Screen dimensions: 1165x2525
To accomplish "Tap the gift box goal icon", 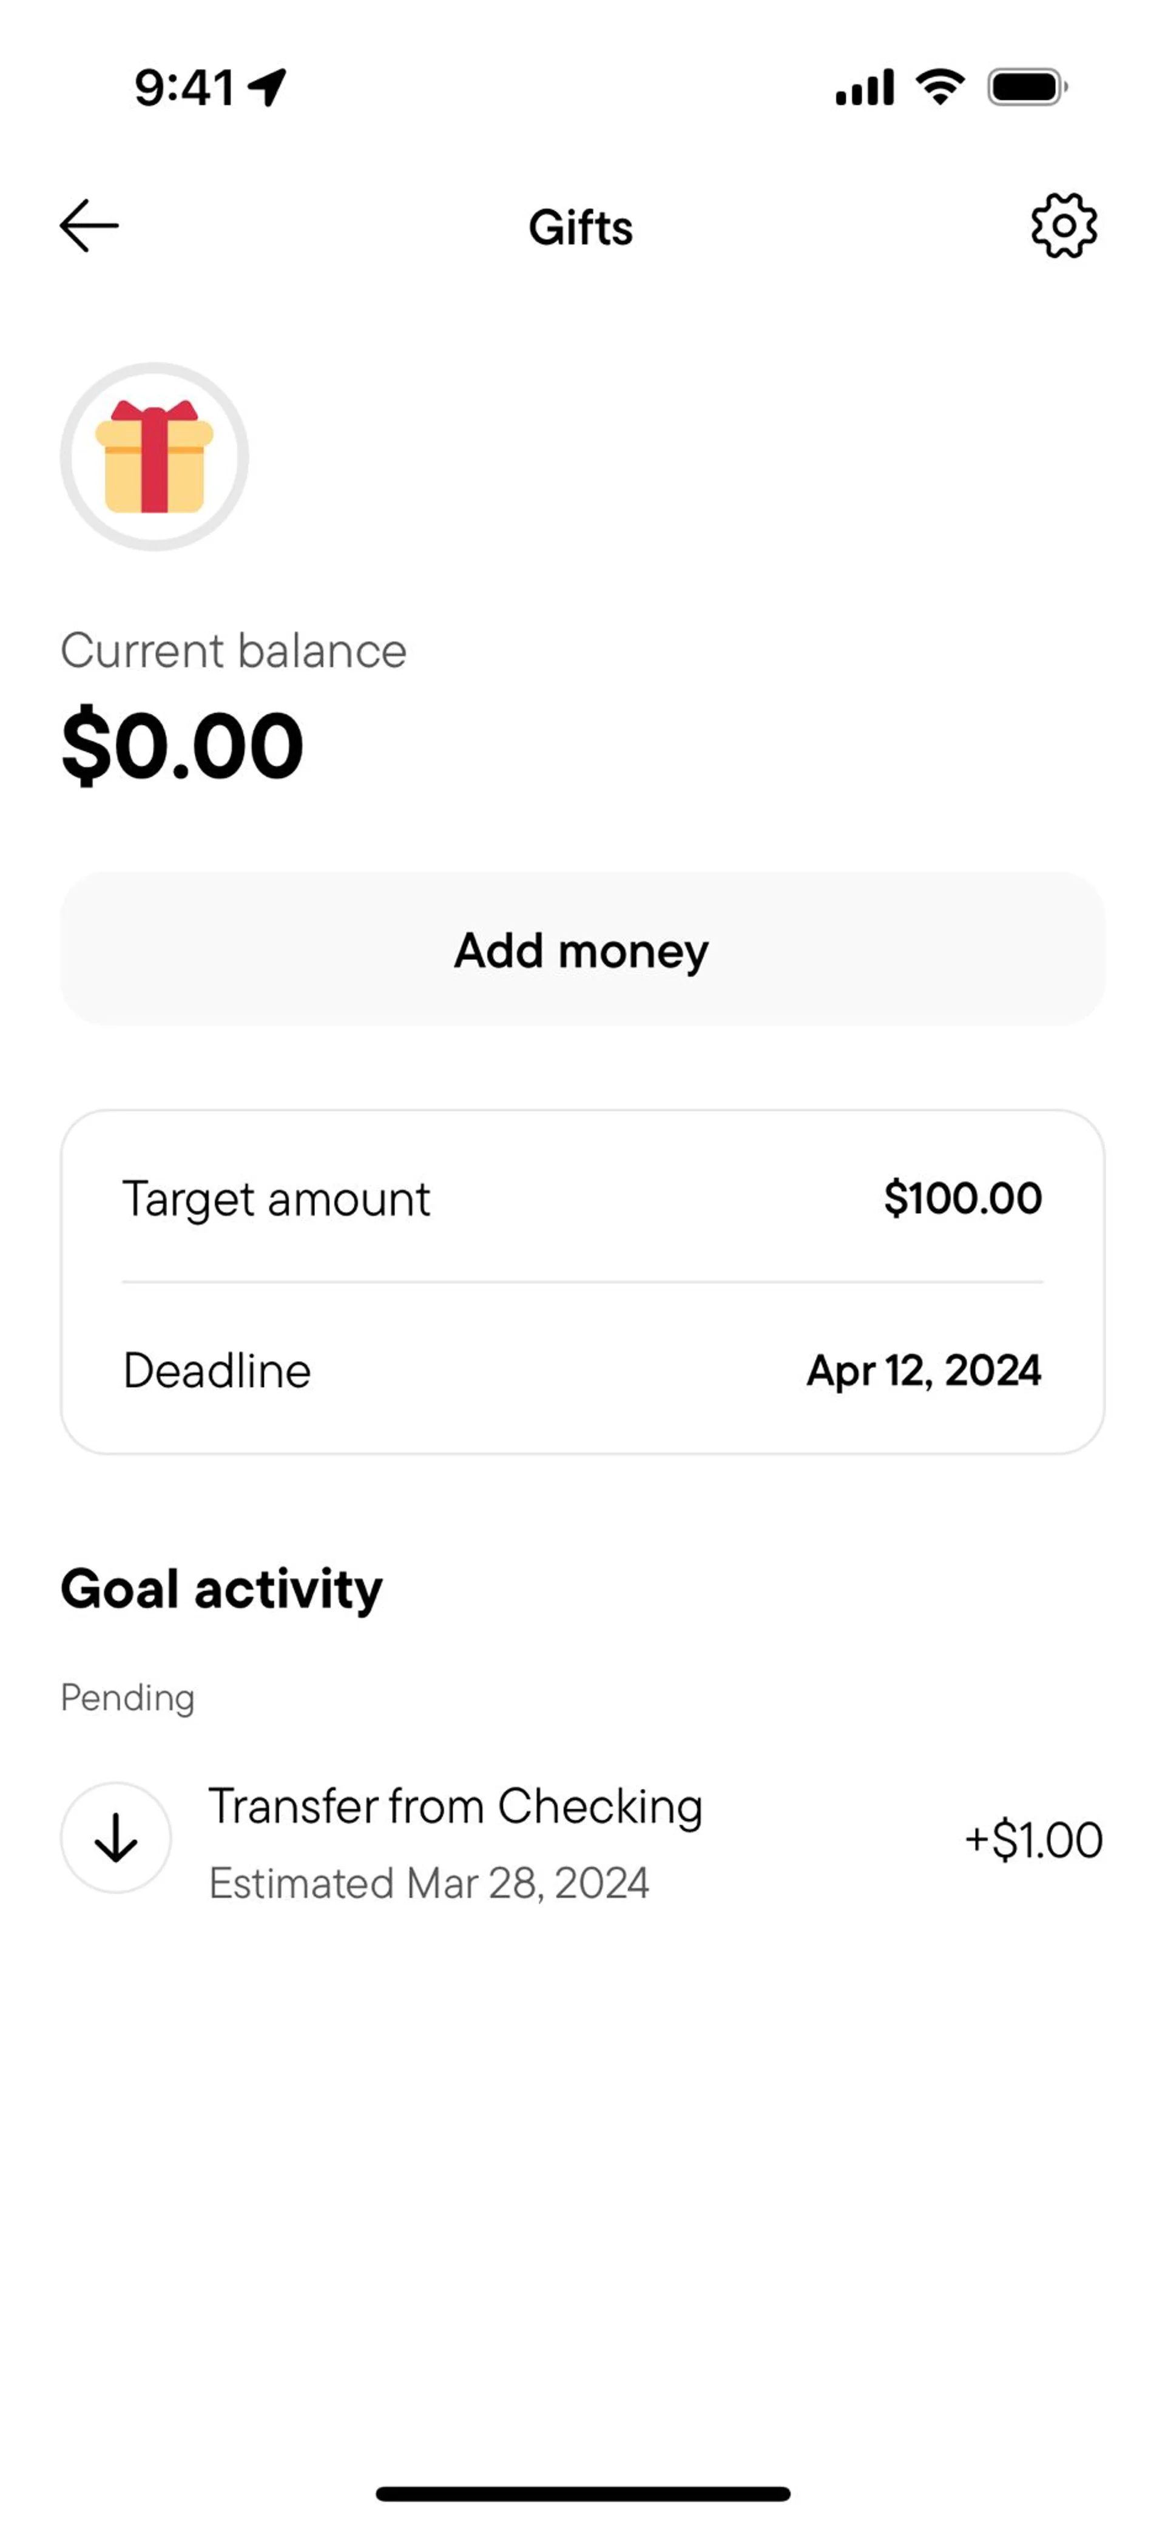I will pos(154,457).
